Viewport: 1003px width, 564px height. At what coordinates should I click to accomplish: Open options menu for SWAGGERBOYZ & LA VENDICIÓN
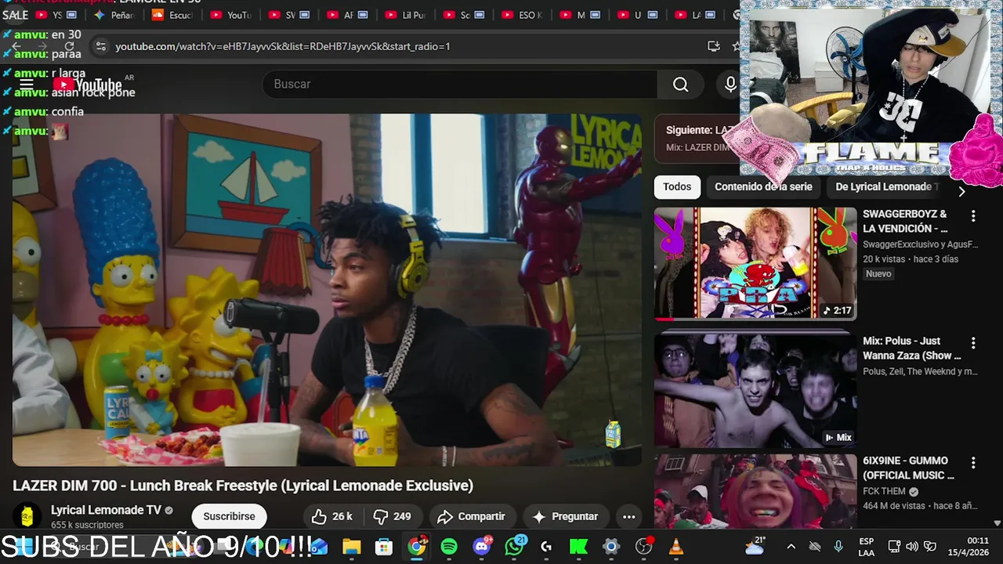pos(973,215)
